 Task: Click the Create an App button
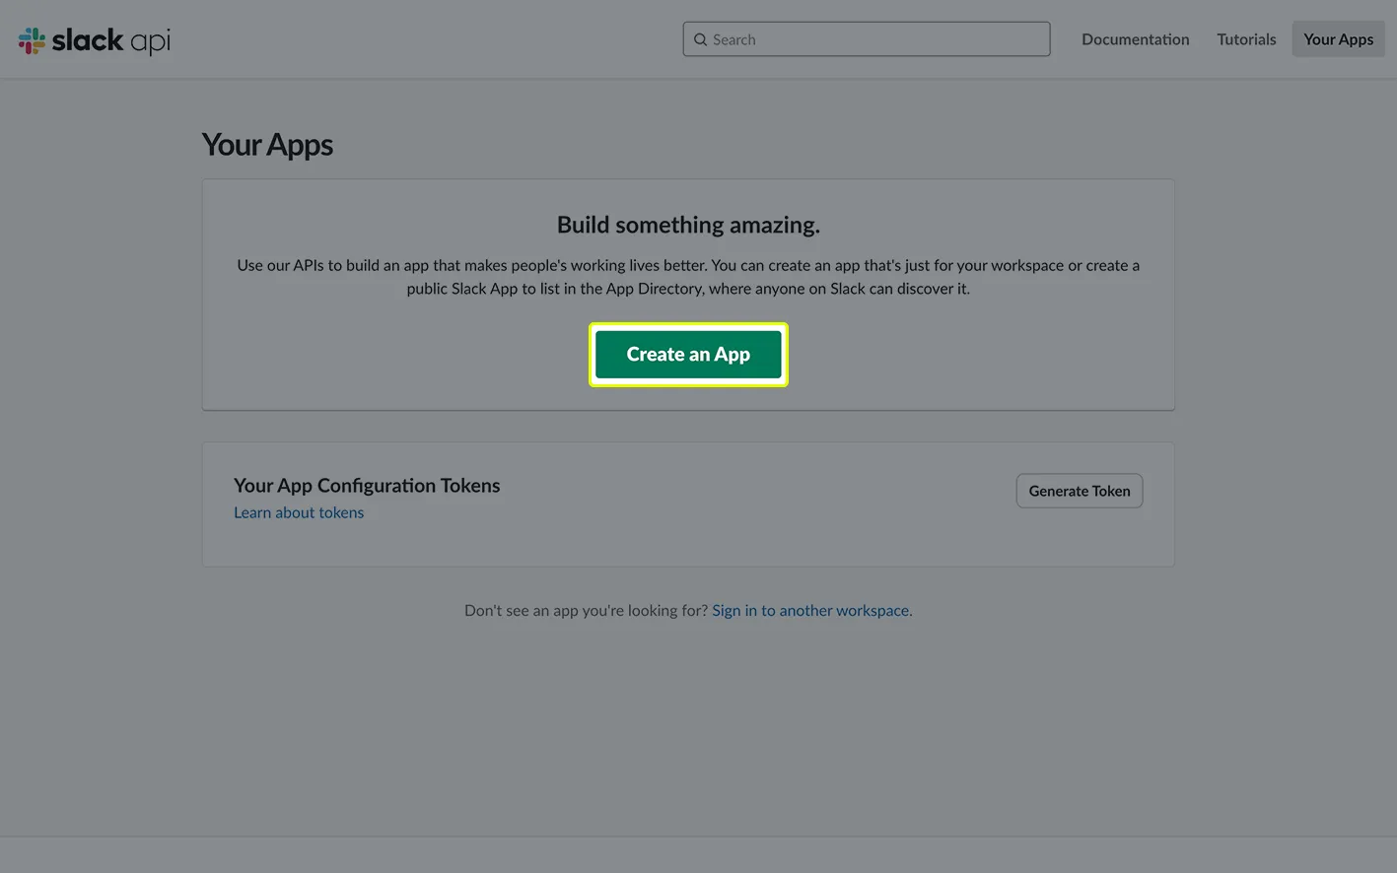click(688, 355)
